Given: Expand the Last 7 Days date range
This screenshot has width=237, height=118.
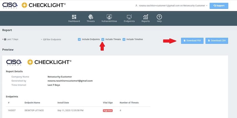Looking at the screenshot, I should [11, 39].
